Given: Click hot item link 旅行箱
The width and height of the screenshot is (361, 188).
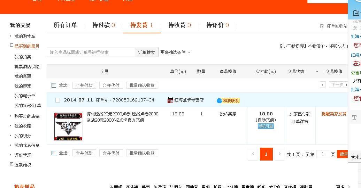Looking at the screenshot, I should pos(160,186).
